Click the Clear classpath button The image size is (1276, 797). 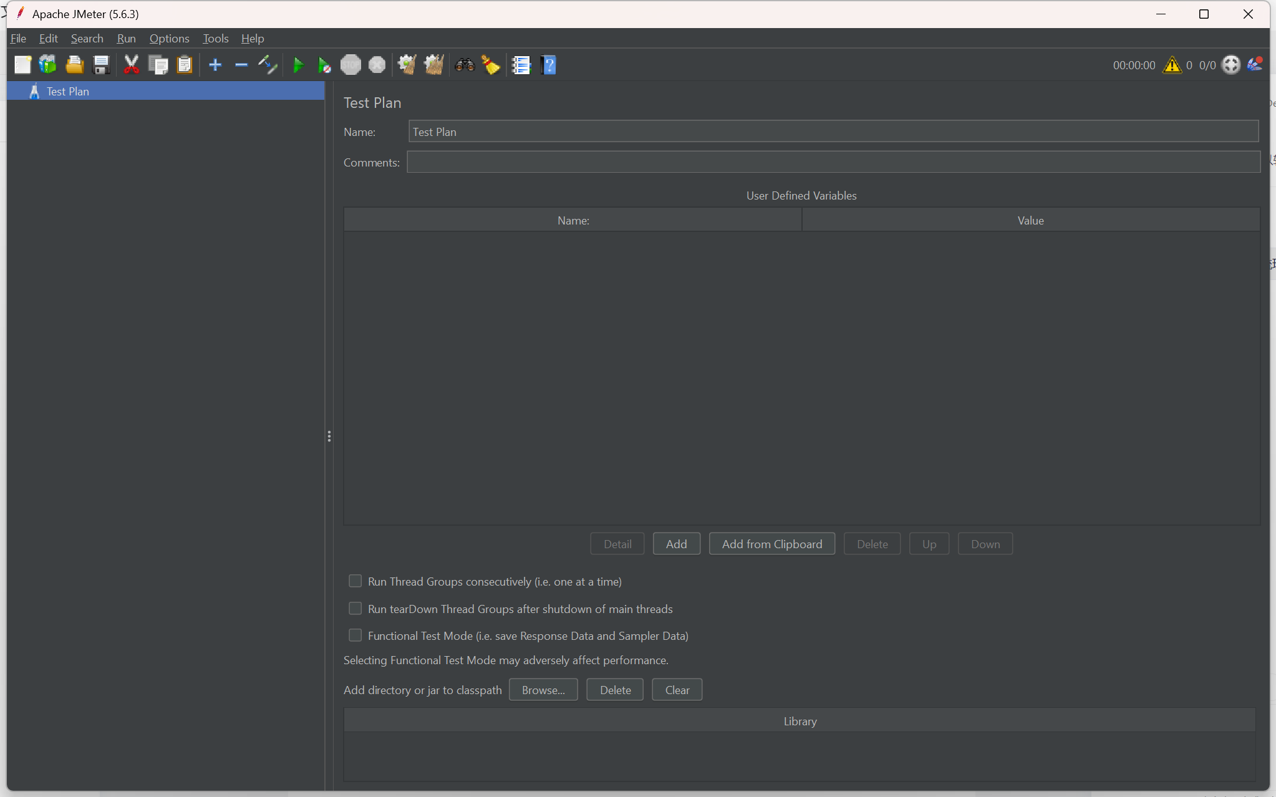tap(677, 690)
